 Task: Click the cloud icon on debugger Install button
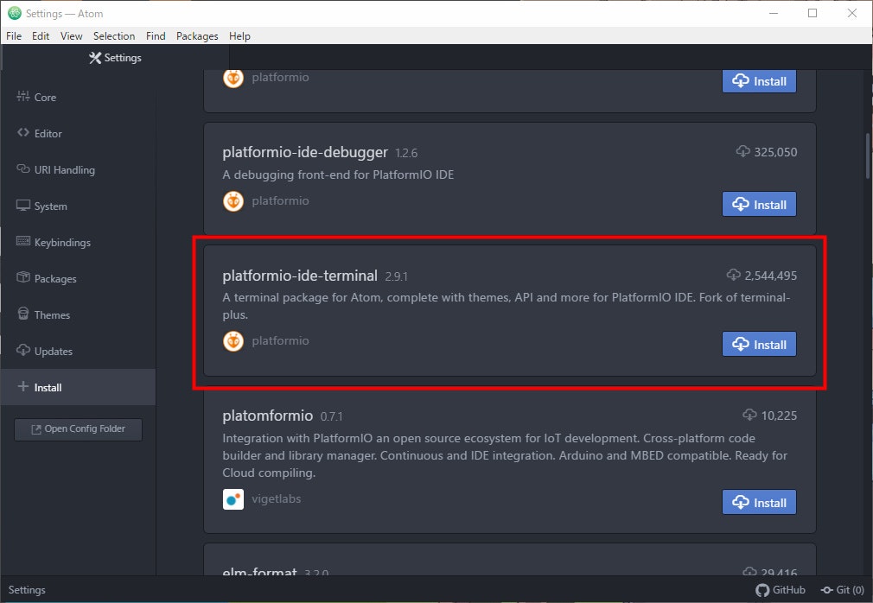pyautogui.click(x=741, y=204)
